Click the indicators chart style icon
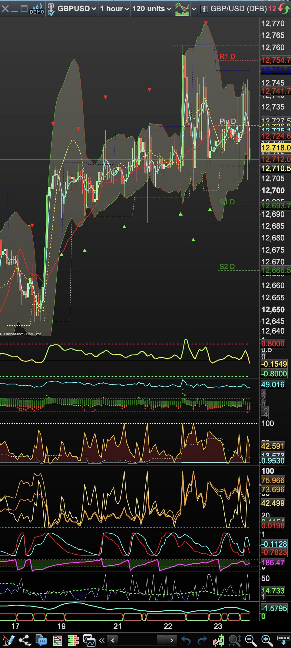 [182, 9]
